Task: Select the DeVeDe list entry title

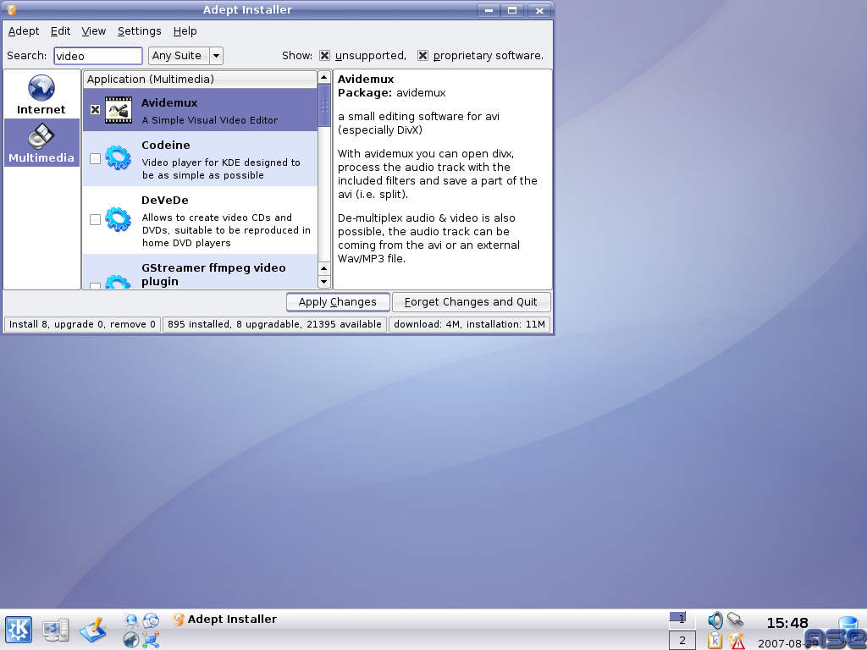Action: coord(165,200)
